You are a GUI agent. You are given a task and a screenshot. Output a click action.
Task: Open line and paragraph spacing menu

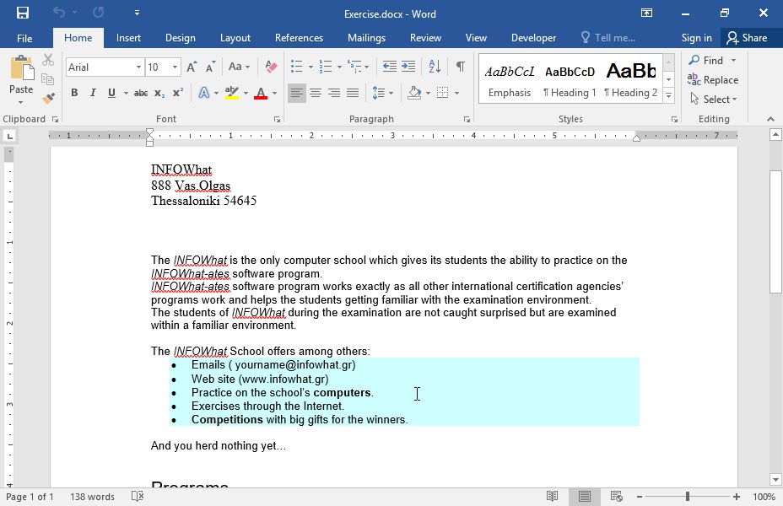pos(383,93)
